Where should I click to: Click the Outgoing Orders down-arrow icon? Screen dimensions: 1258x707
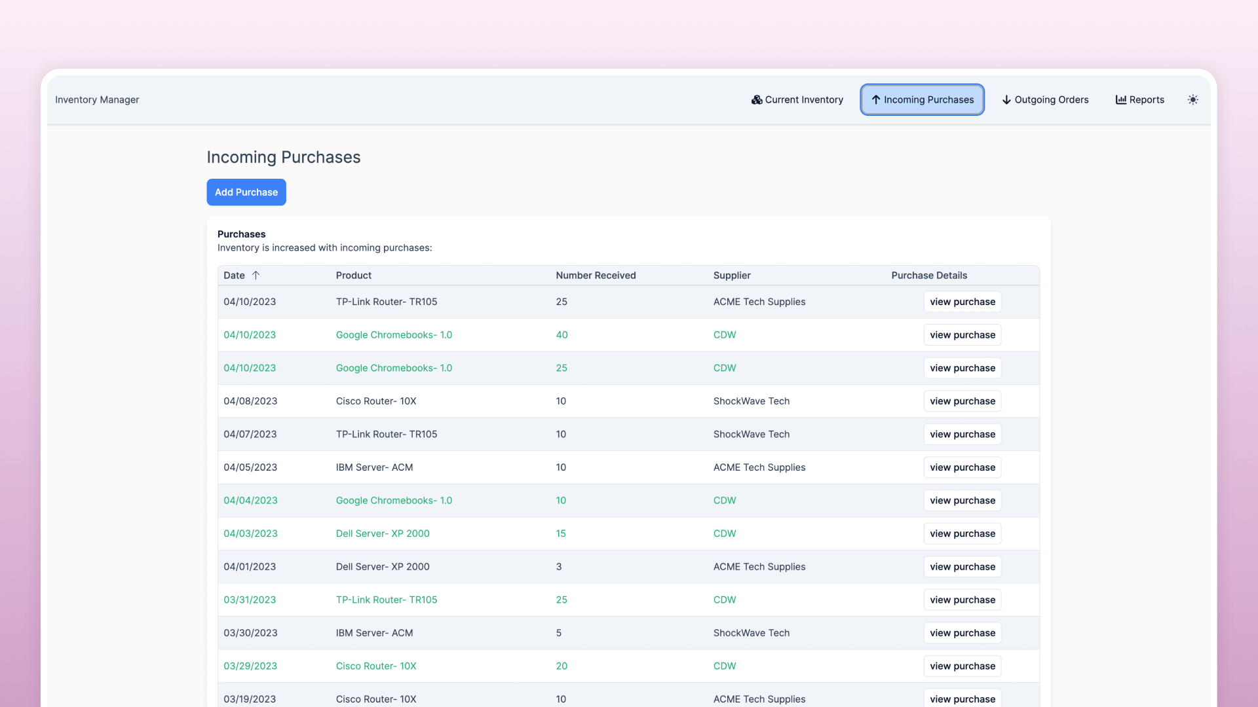(x=1006, y=100)
